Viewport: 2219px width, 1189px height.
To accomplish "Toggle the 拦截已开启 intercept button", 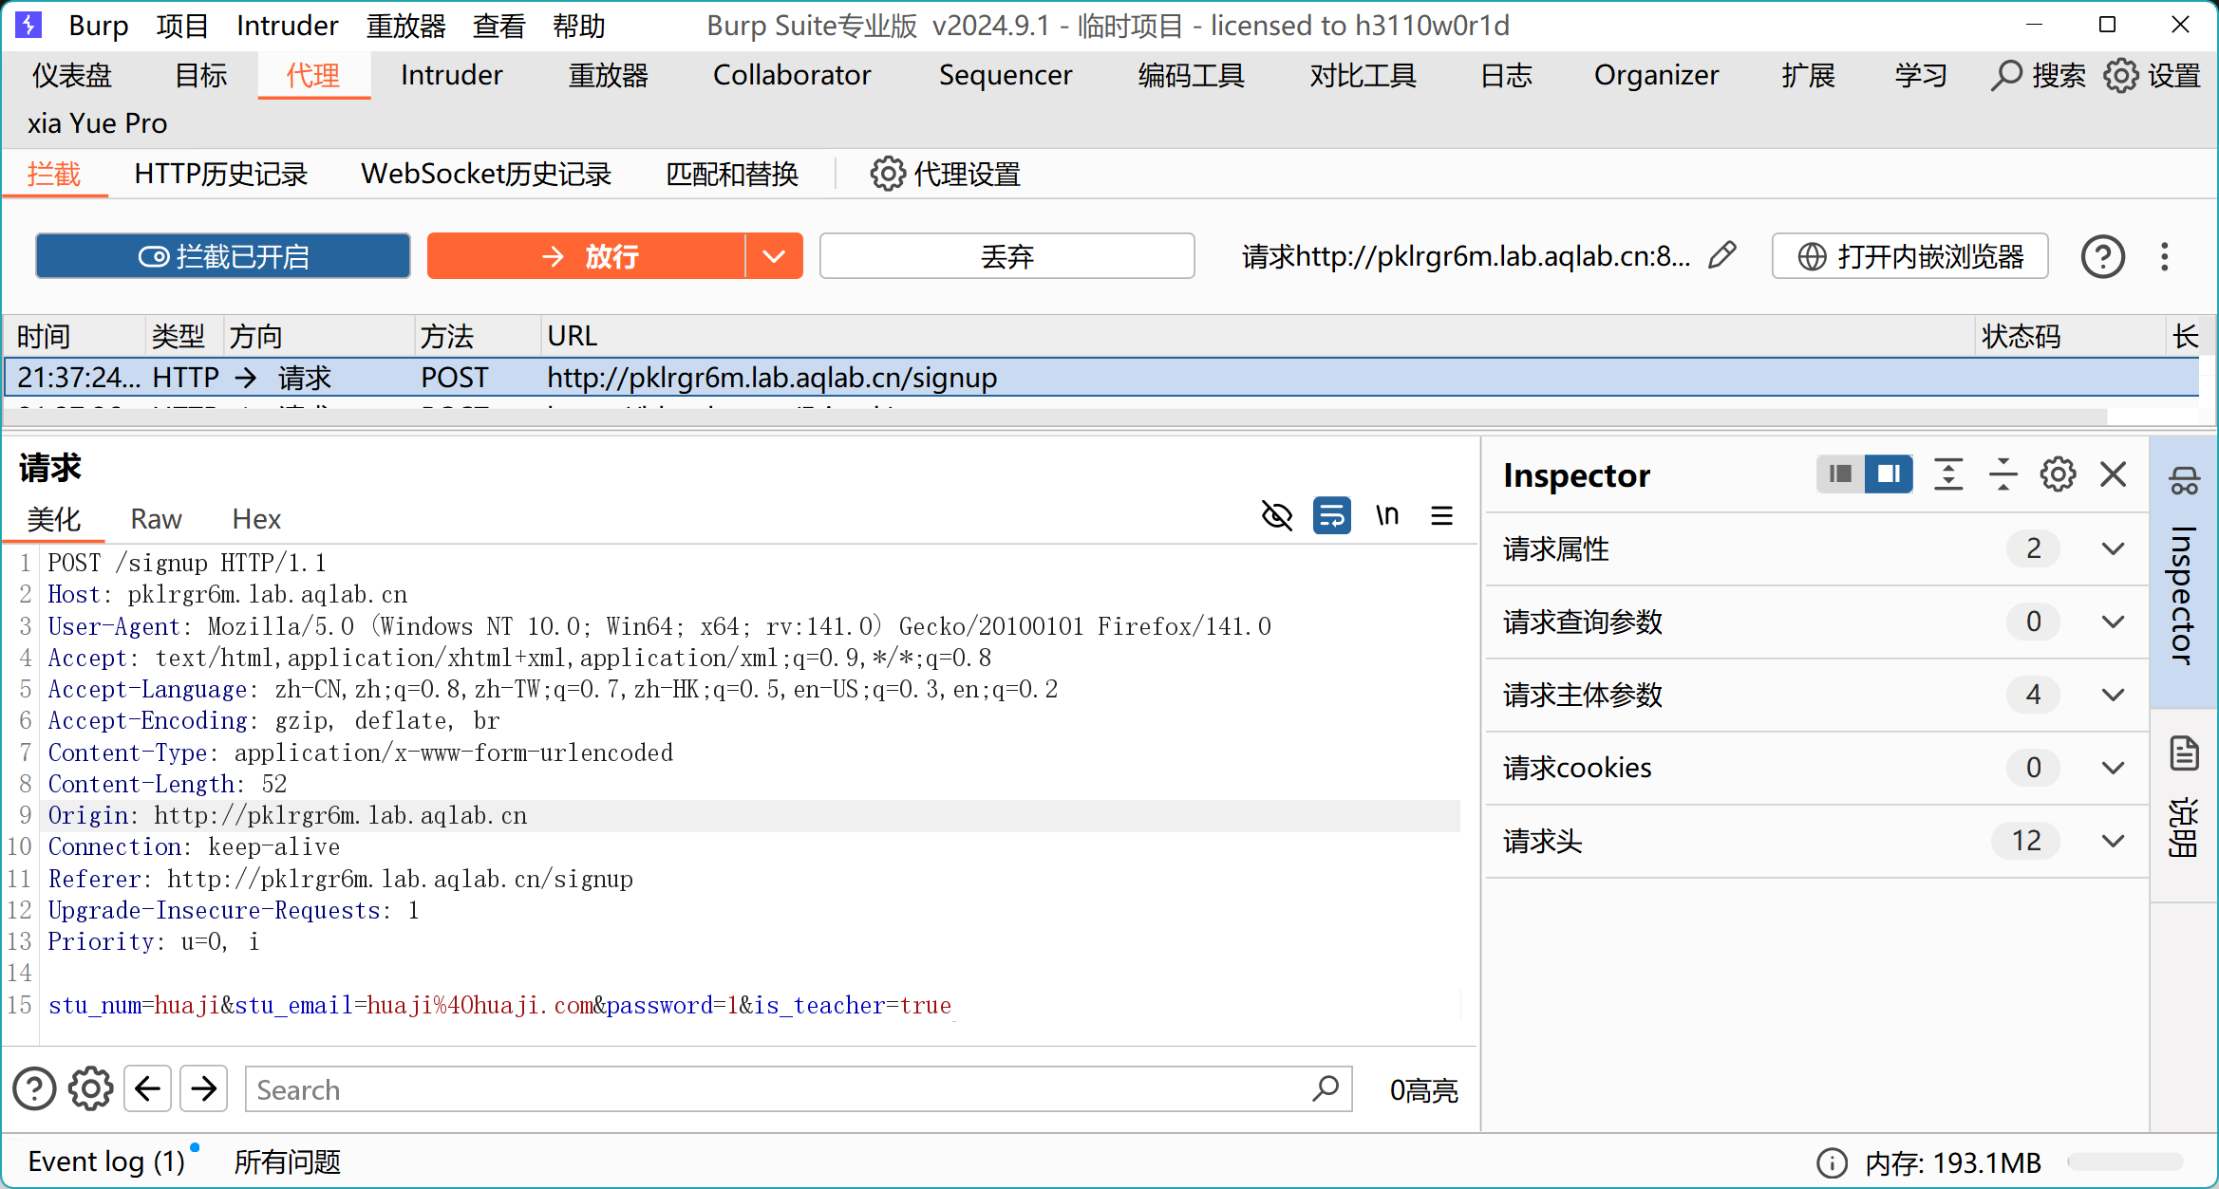I will [223, 256].
